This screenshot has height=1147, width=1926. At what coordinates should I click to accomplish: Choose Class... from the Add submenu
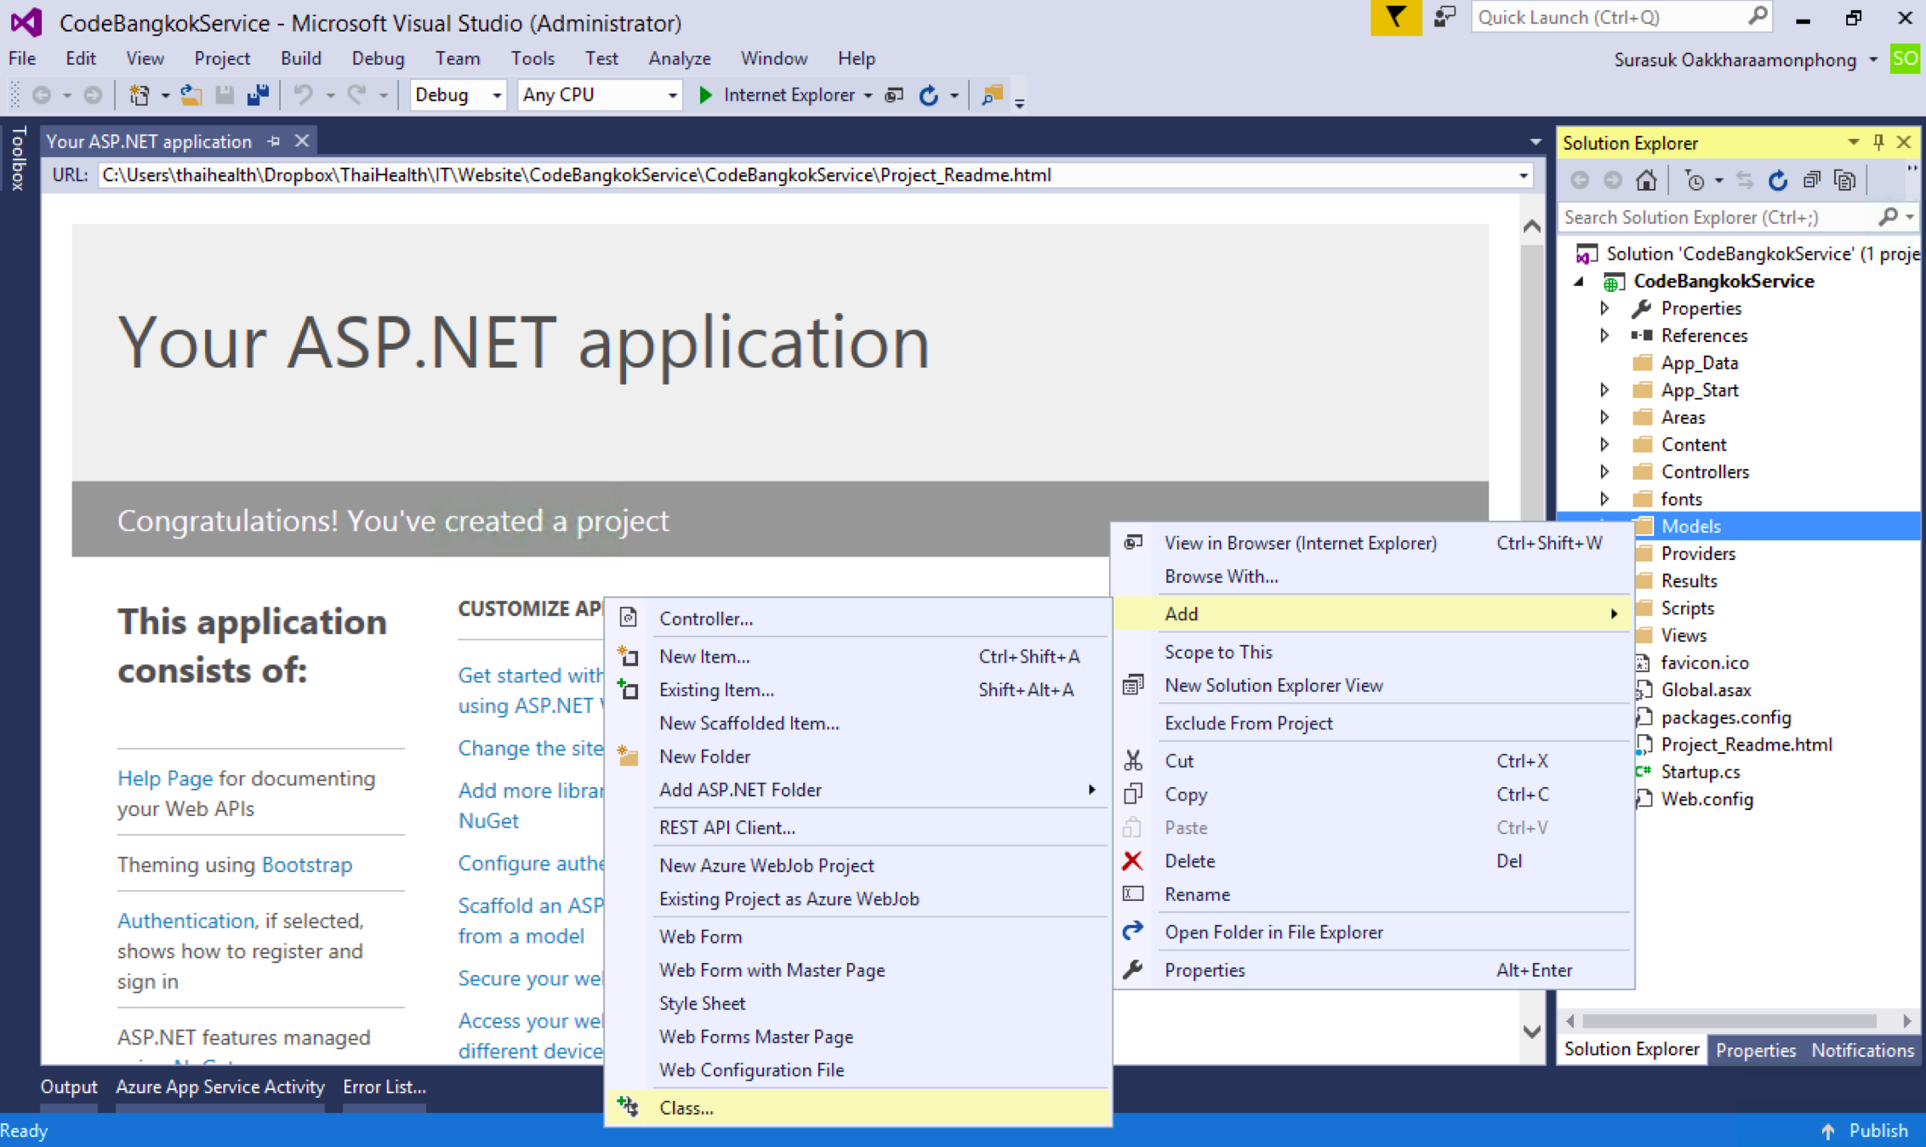[686, 1108]
